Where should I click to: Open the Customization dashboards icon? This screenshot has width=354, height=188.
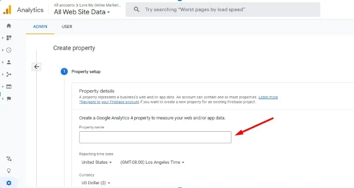(x=9, y=38)
